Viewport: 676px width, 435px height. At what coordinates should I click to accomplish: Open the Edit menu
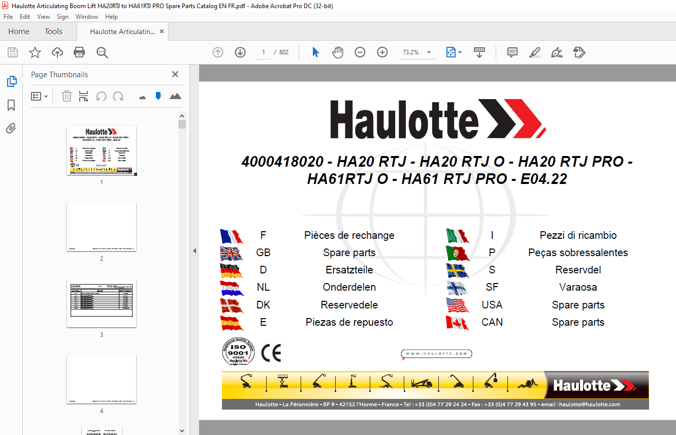pyautogui.click(x=25, y=17)
